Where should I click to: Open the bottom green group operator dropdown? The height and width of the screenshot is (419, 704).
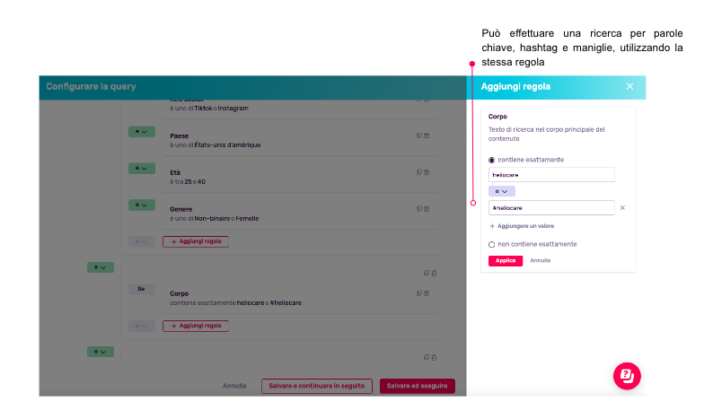101,352
